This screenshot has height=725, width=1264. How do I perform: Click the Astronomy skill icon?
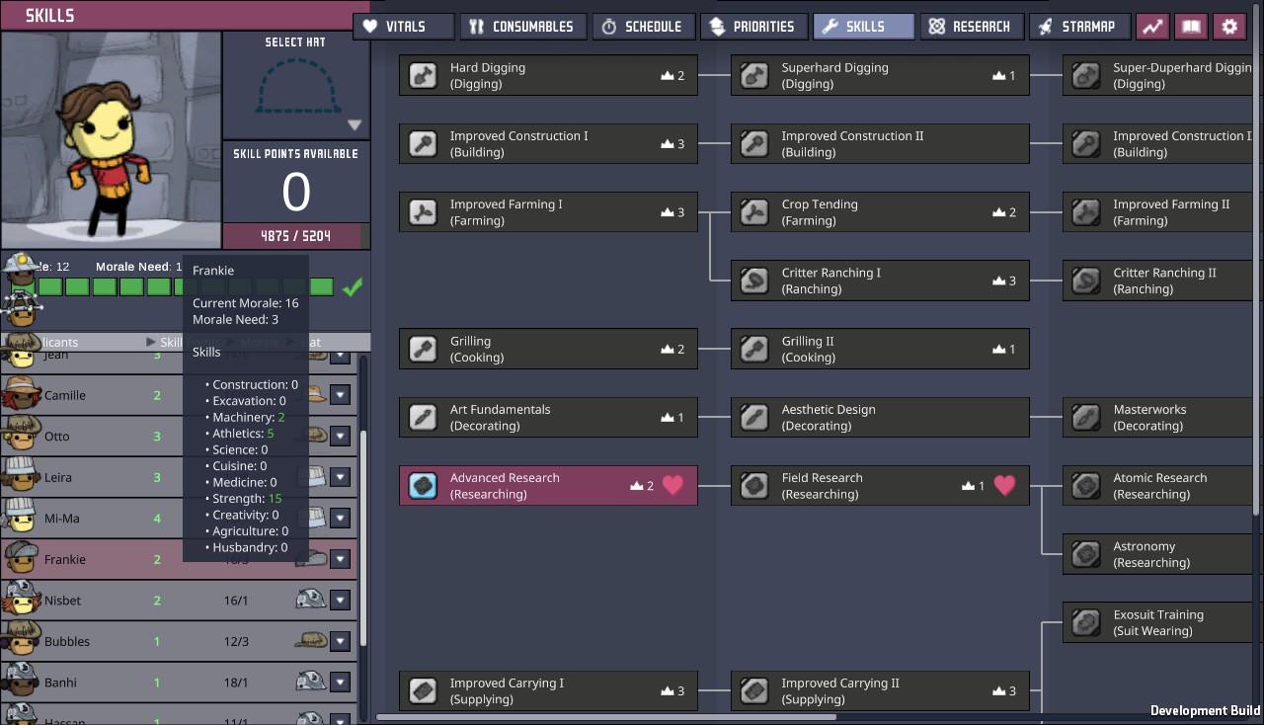[x=1086, y=554]
